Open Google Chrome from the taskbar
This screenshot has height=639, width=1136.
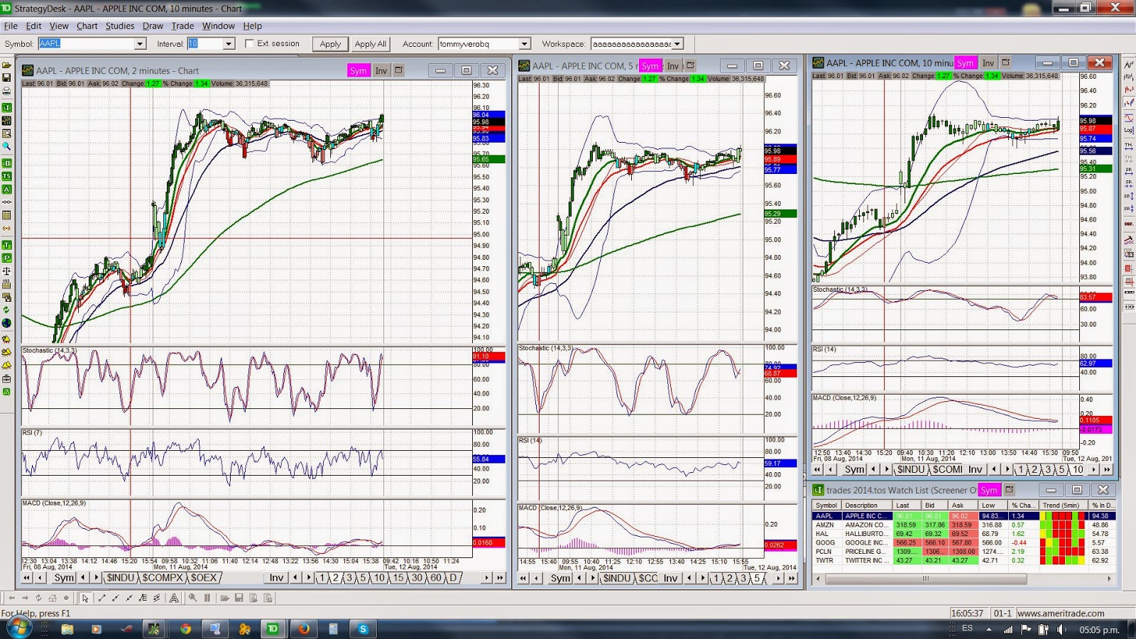pos(185,628)
